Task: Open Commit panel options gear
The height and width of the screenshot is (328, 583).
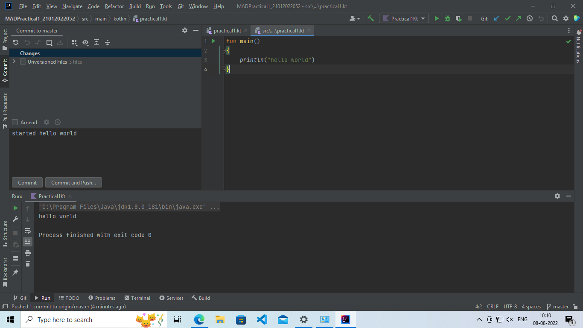Action: 185,30
